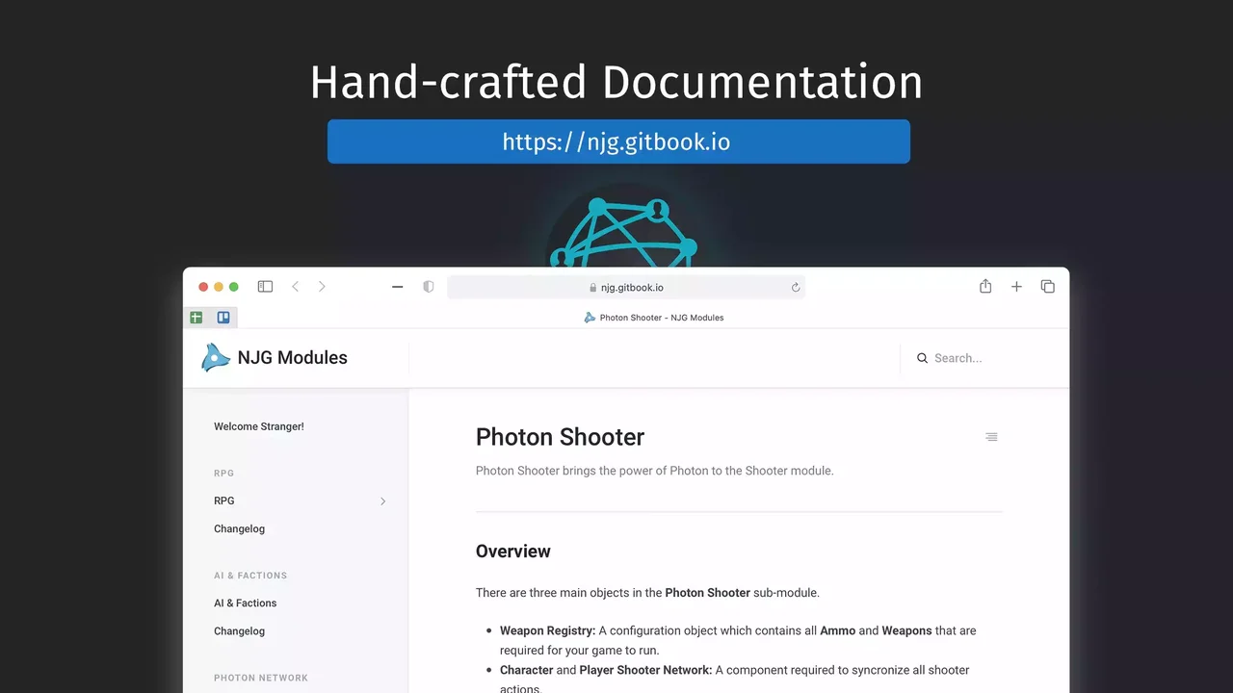
Task: Click the https://njg.gitbook.io banner button
Action: (x=618, y=141)
